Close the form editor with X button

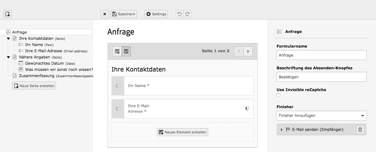105,14
